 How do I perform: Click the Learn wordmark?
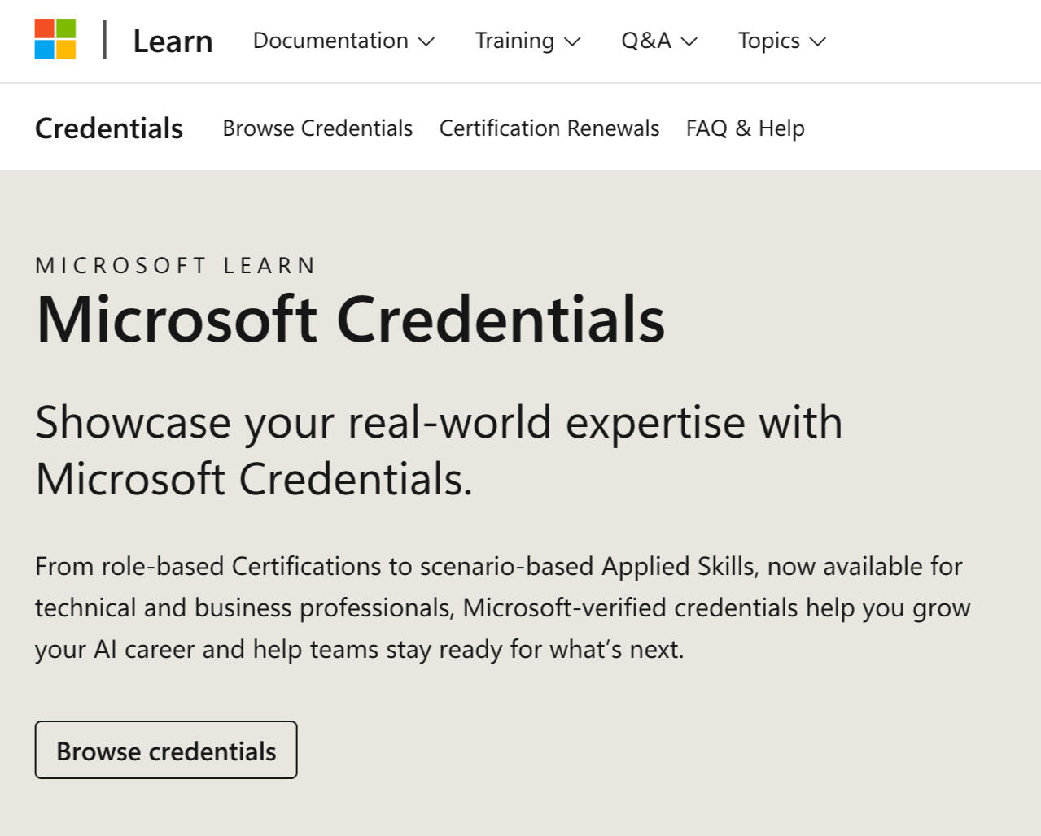click(173, 40)
